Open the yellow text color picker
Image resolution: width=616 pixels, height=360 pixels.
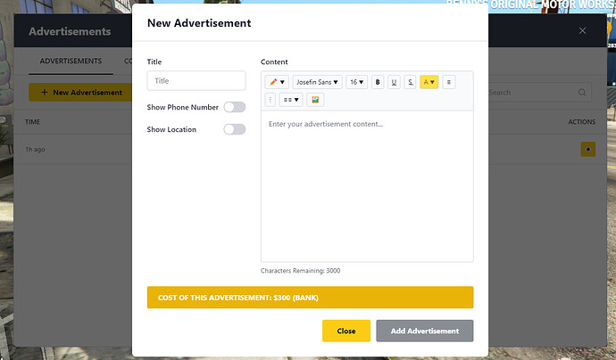pos(429,82)
